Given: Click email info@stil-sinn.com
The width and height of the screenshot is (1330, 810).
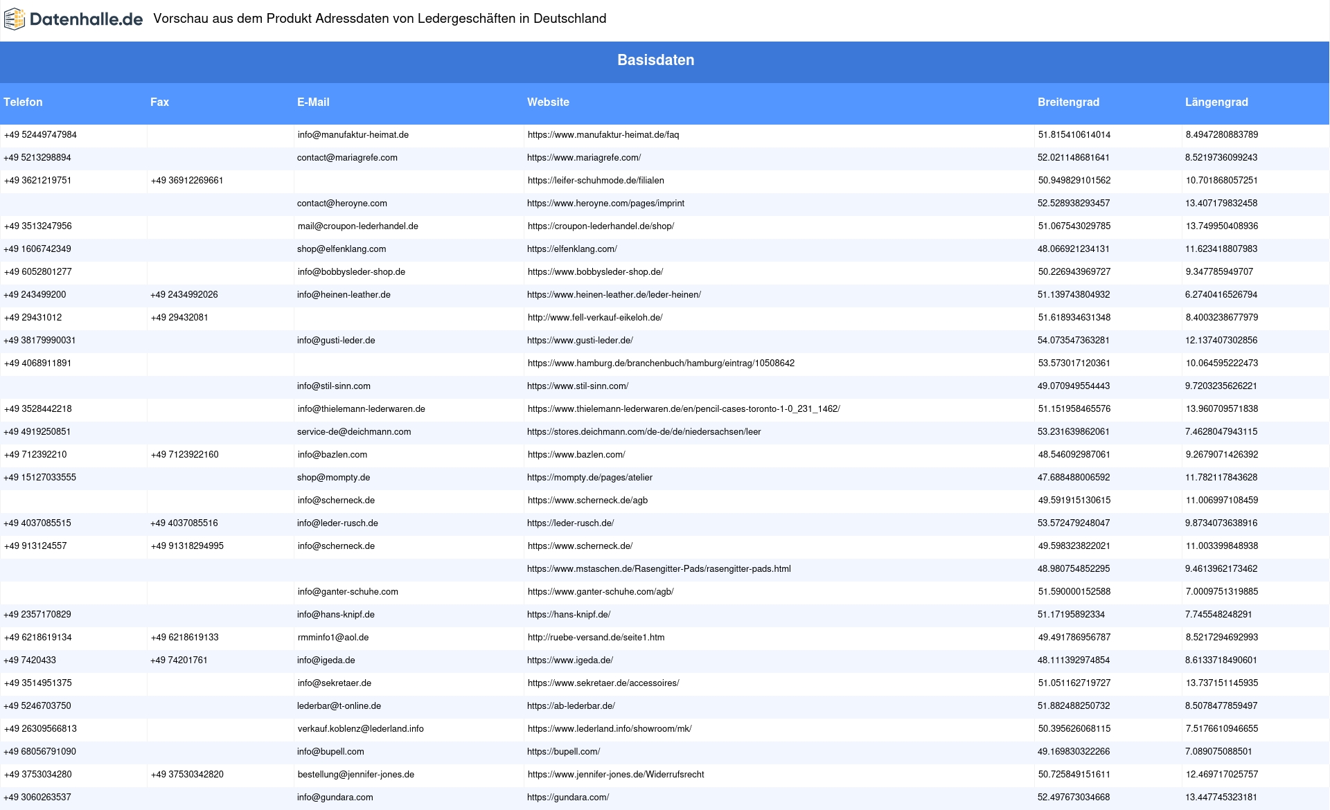Looking at the screenshot, I should tap(334, 386).
